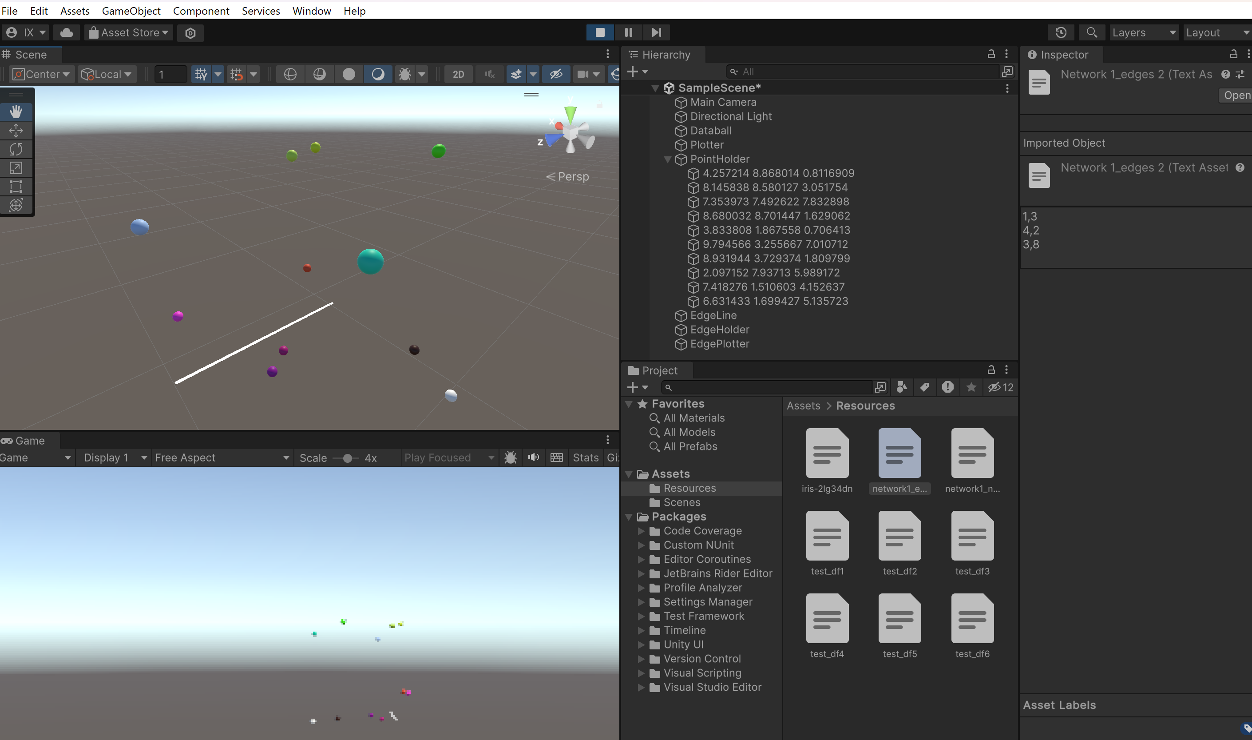This screenshot has height=740, width=1252.
Task: Toggle the scene visibility eye icon
Action: pos(556,74)
